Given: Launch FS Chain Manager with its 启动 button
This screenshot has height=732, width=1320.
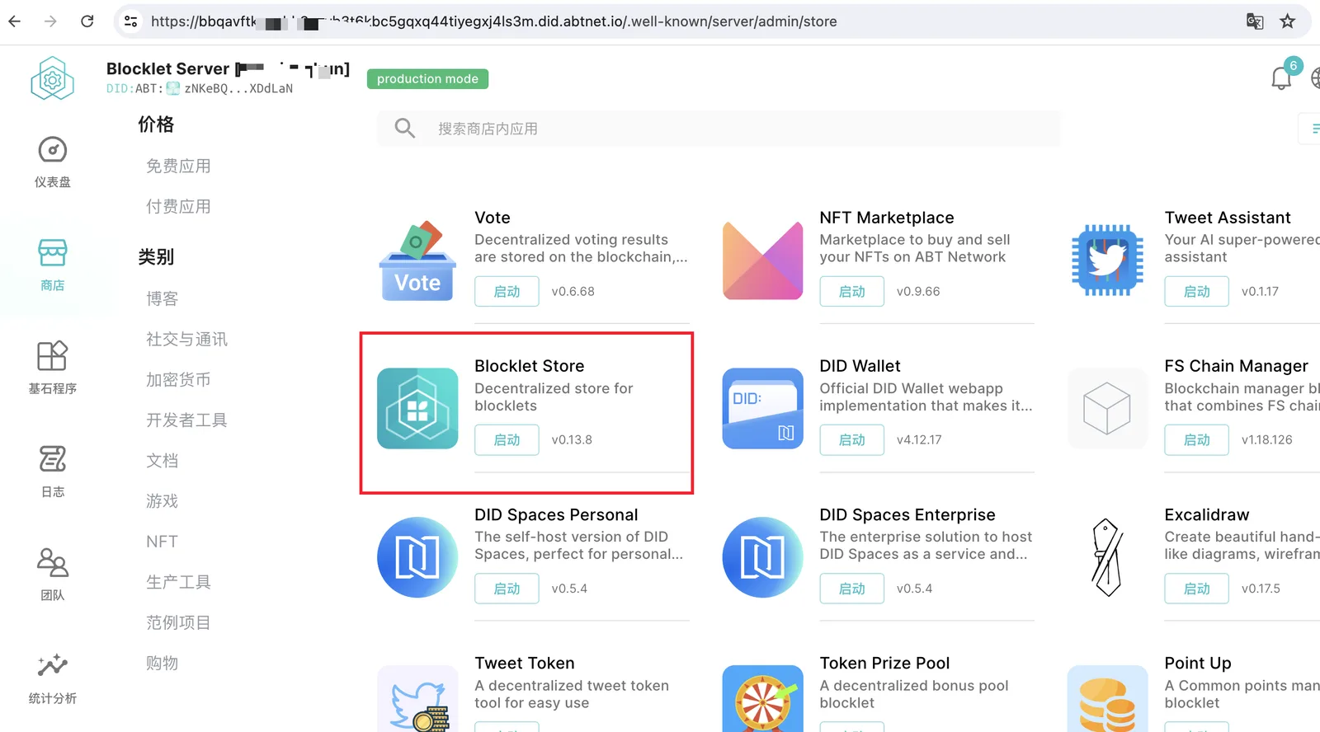Looking at the screenshot, I should click(x=1196, y=440).
